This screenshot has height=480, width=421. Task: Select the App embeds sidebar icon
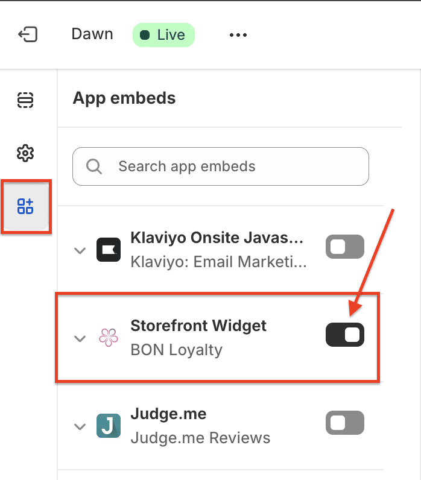pyautogui.click(x=25, y=206)
